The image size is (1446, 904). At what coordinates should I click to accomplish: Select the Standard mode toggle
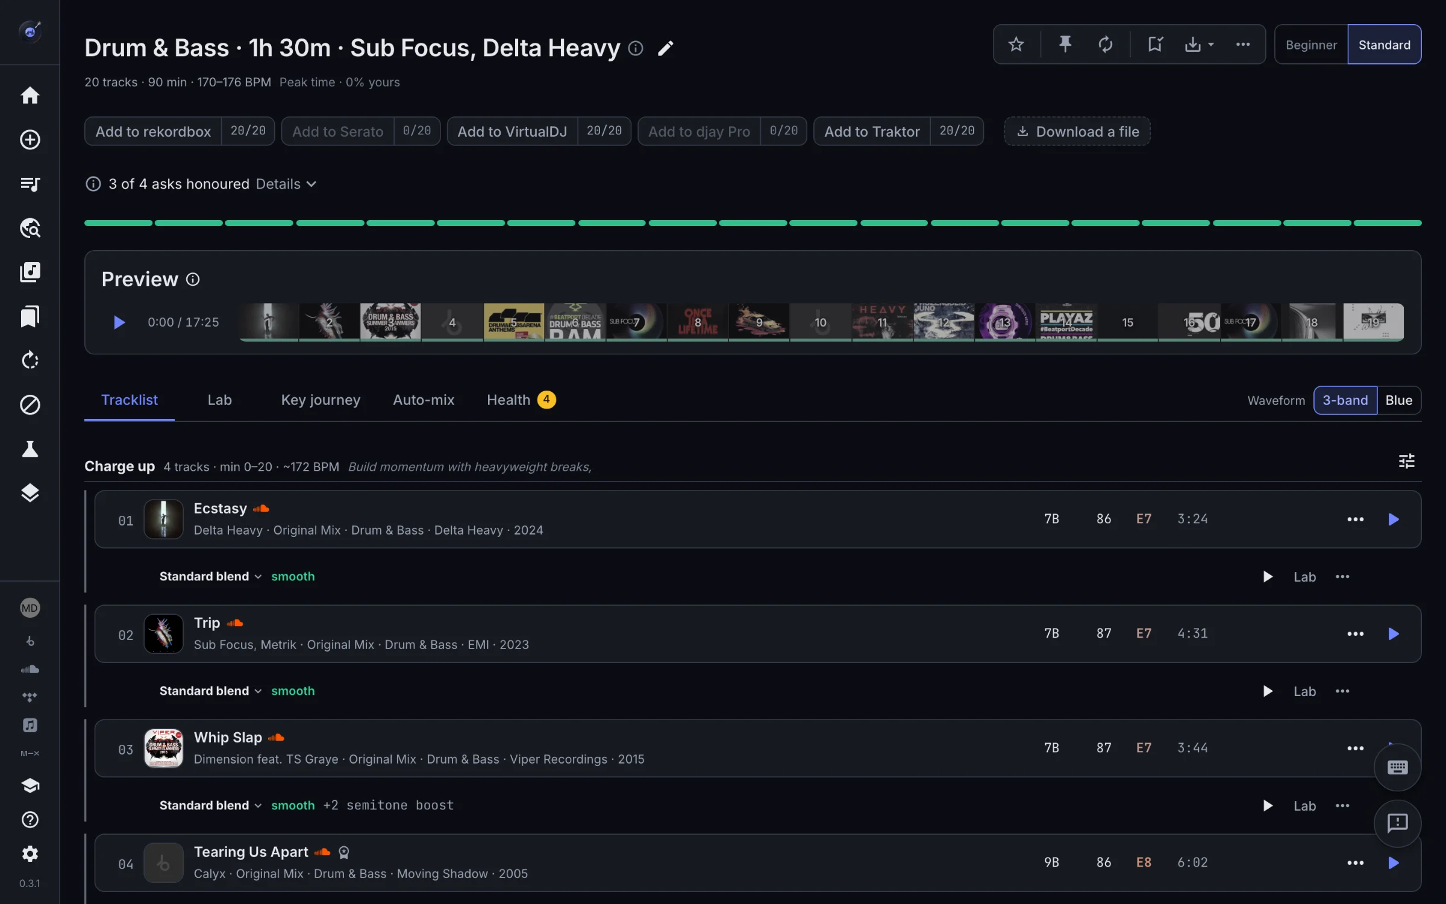[1384, 45]
